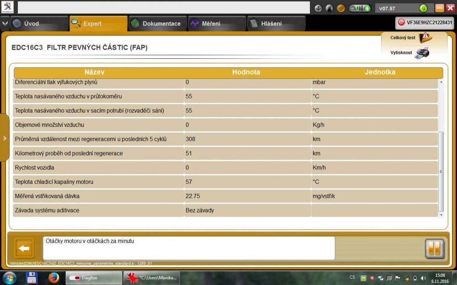The width and height of the screenshot is (457, 285).
Task: Click the green plus zoom button
Action: click(367, 8)
